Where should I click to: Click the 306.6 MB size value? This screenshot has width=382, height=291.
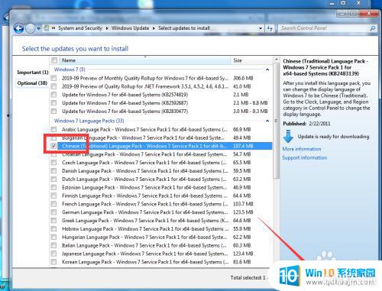pos(243,78)
